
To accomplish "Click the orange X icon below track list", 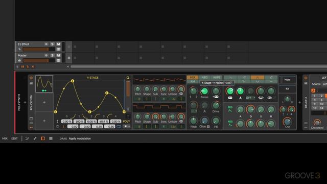I will (33, 67).
